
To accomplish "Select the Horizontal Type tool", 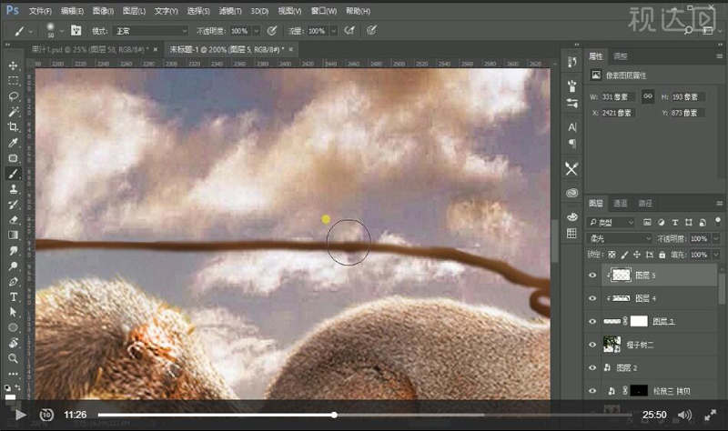I will click(x=13, y=297).
